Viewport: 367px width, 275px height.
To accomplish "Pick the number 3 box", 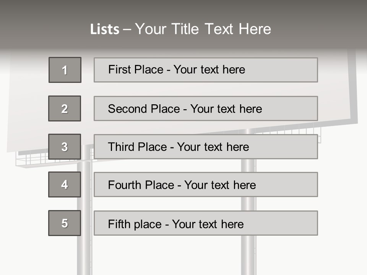I will [65, 147].
